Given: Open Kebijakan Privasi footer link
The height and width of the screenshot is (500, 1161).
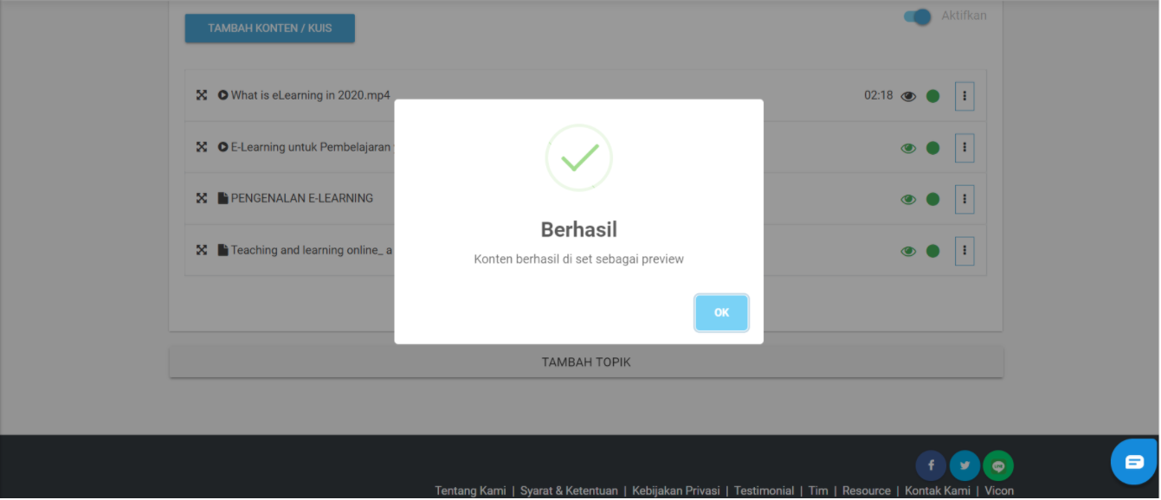Looking at the screenshot, I should coord(676,490).
